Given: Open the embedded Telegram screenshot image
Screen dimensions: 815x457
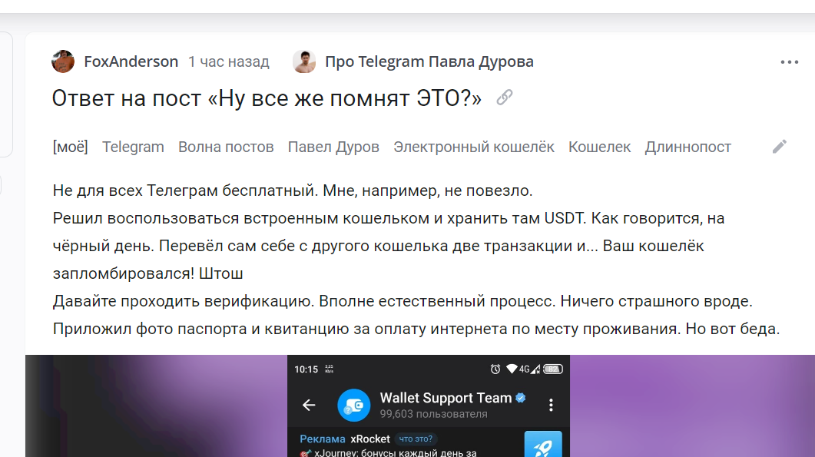Looking at the screenshot, I should pyautogui.click(x=429, y=406).
